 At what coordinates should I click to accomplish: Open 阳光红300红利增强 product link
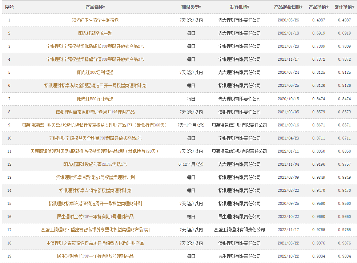tap(95, 73)
